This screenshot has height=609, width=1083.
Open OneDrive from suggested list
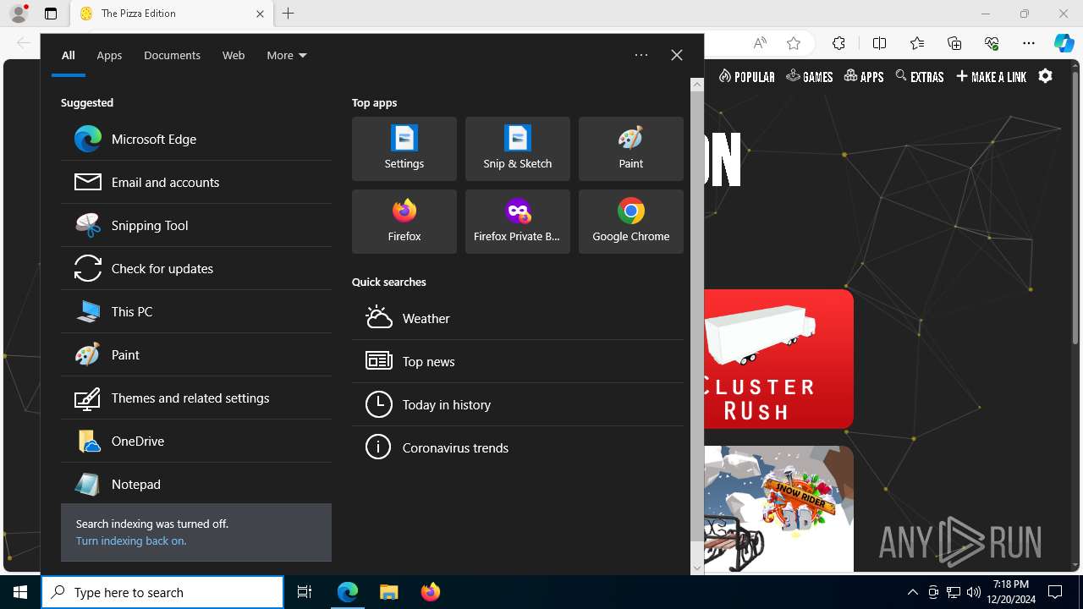pos(196,441)
